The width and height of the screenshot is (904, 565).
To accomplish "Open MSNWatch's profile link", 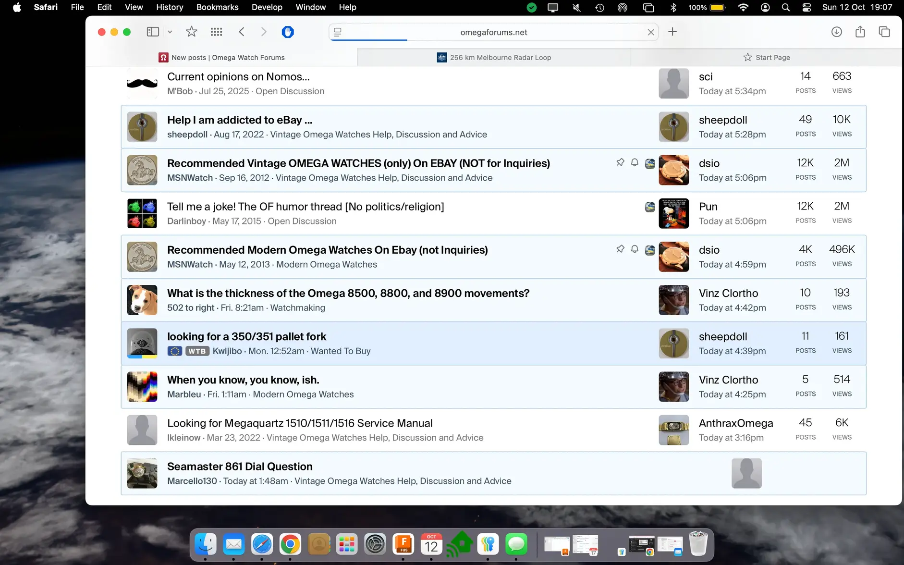I will coord(190,177).
